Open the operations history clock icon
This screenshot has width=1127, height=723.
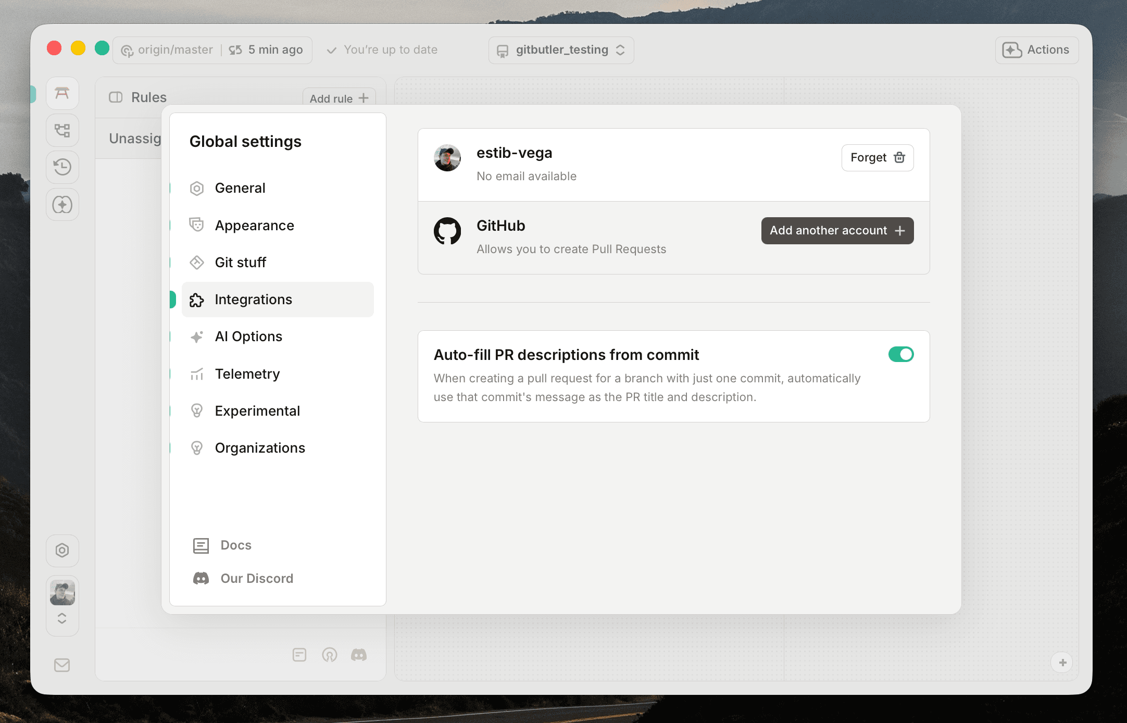coord(62,167)
